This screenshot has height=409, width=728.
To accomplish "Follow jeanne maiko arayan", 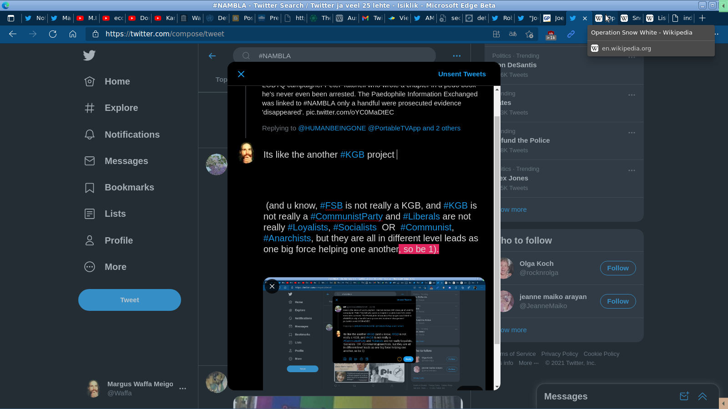I will click(618, 301).
